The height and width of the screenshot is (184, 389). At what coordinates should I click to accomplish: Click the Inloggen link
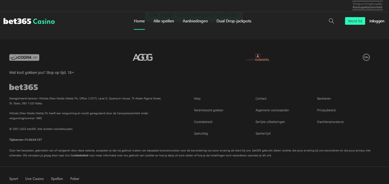point(377,21)
